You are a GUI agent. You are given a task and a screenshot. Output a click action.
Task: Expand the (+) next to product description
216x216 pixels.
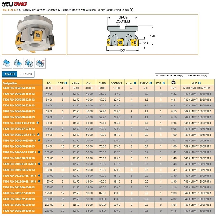tap(131, 10)
